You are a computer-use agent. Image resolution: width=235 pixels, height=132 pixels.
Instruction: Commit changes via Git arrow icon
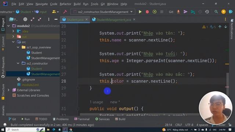coord(185,12)
